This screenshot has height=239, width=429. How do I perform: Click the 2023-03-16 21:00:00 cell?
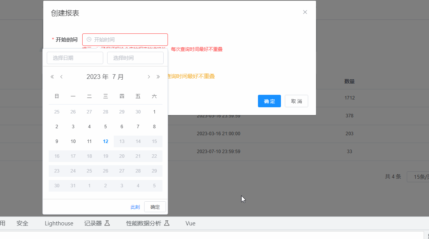[218, 134]
